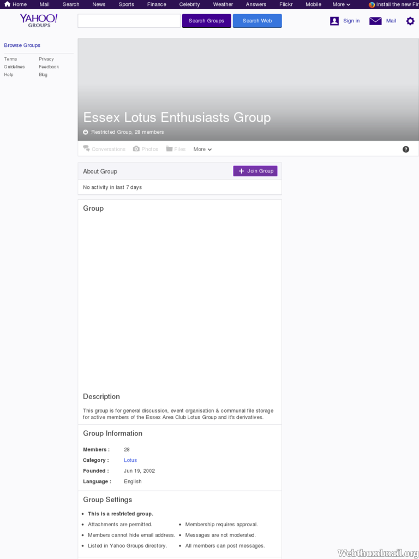This screenshot has width=419, height=559.
Task: Click the help question mark icon
Action: coord(406,150)
